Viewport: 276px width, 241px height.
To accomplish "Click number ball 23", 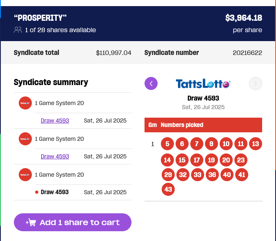I will point(241,160).
